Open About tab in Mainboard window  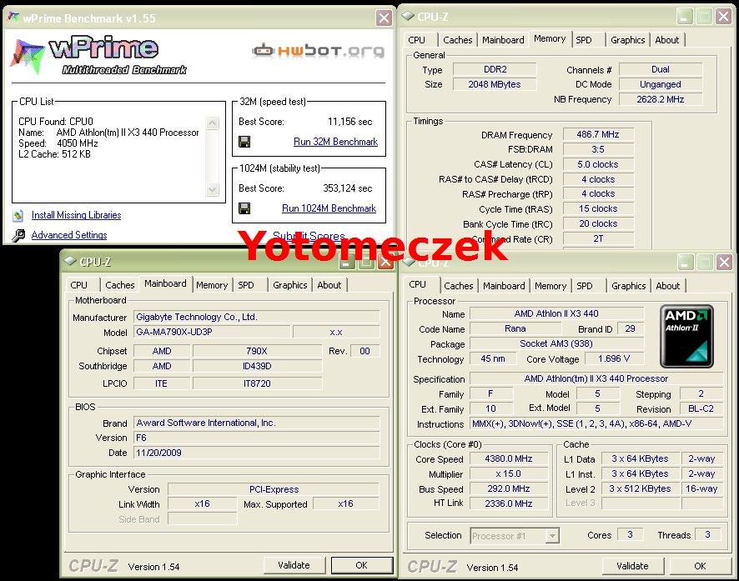329,285
